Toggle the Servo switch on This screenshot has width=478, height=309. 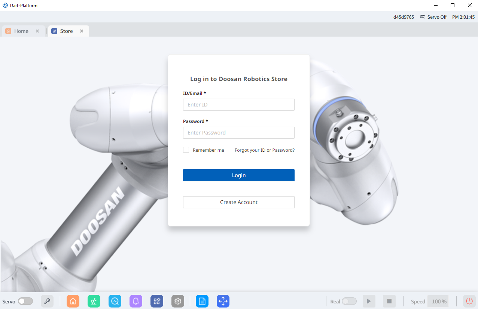pyautogui.click(x=25, y=301)
